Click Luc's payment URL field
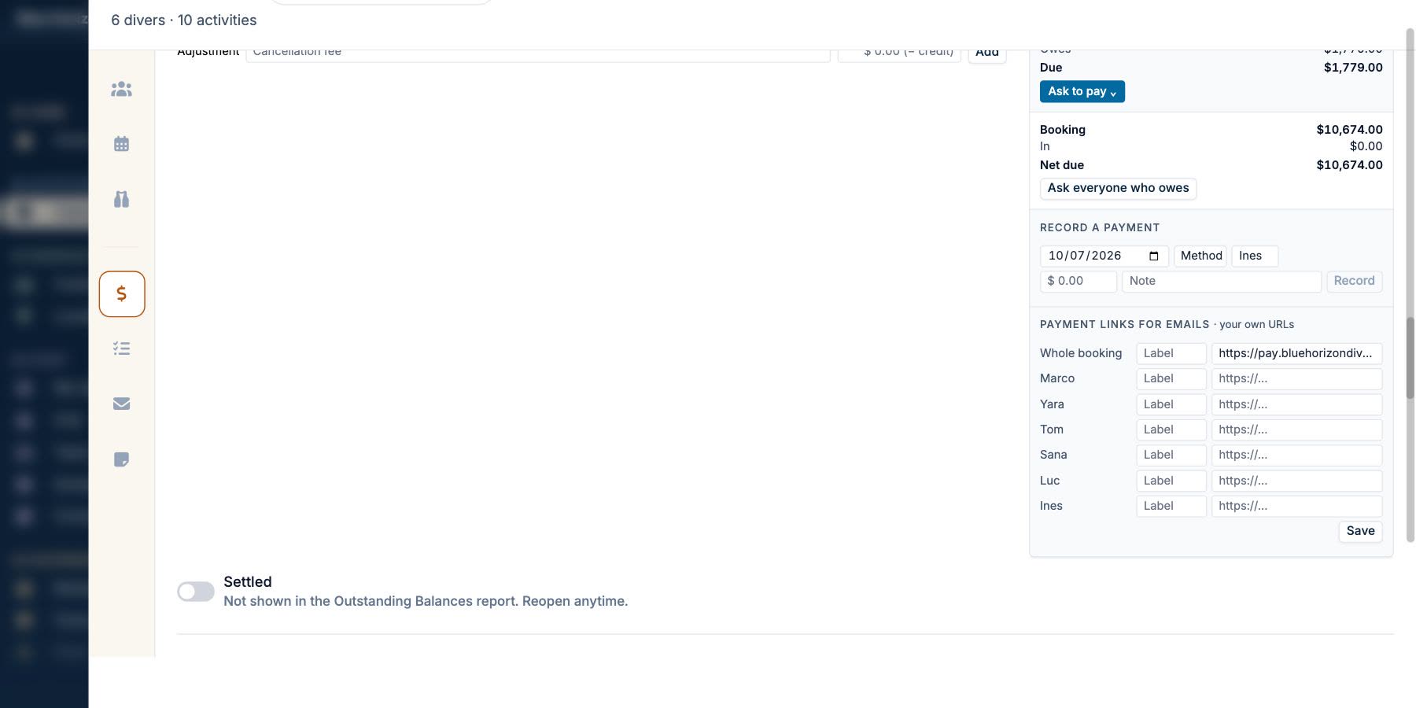This screenshot has height=708, width=1416. (1296, 481)
